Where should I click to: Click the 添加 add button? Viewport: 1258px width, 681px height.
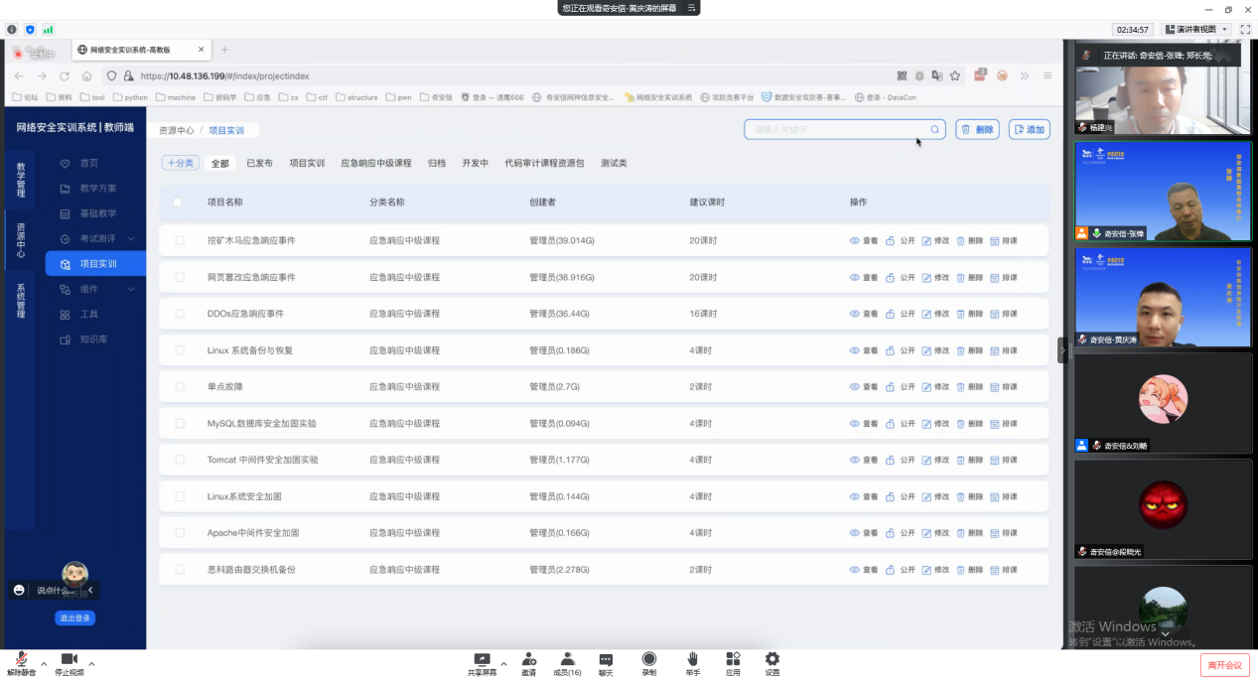1029,129
